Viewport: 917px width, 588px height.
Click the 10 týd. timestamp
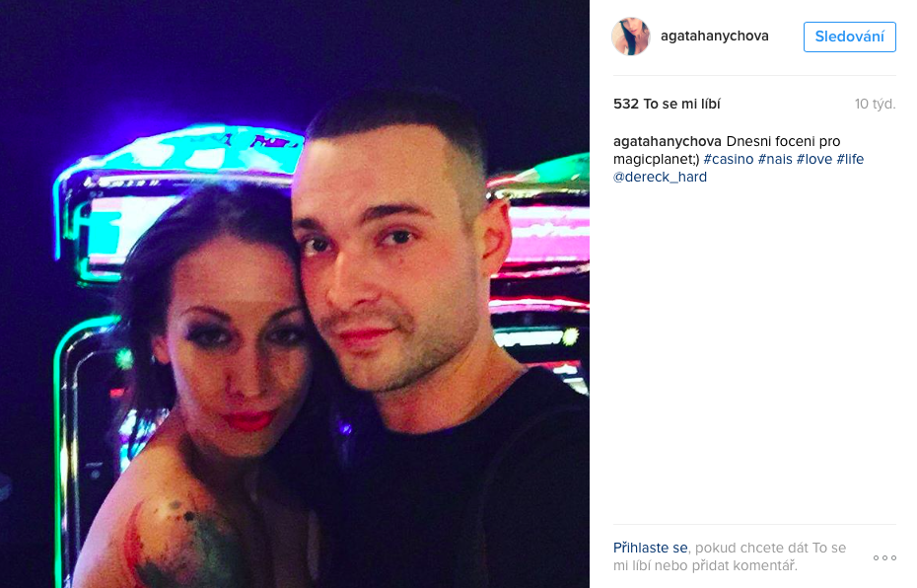(x=875, y=105)
